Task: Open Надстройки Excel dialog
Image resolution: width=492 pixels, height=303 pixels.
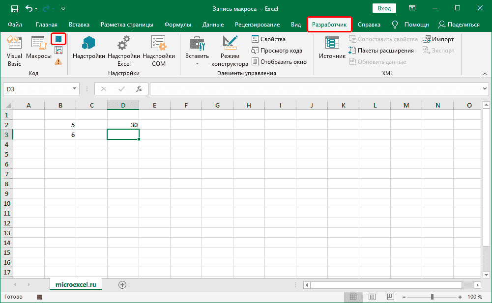Action: coord(124,51)
